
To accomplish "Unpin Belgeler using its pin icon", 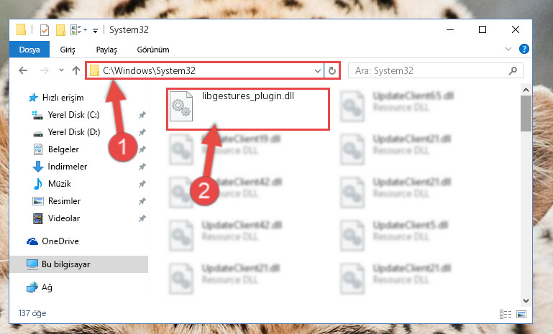I will (x=142, y=149).
